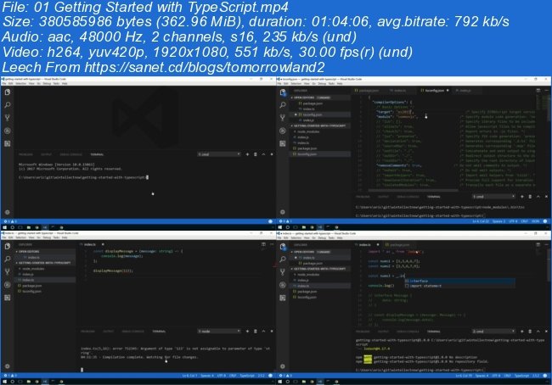Add a new terminal in the empty-editor window
The width and height of the screenshot is (552, 385).
pos(247,154)
